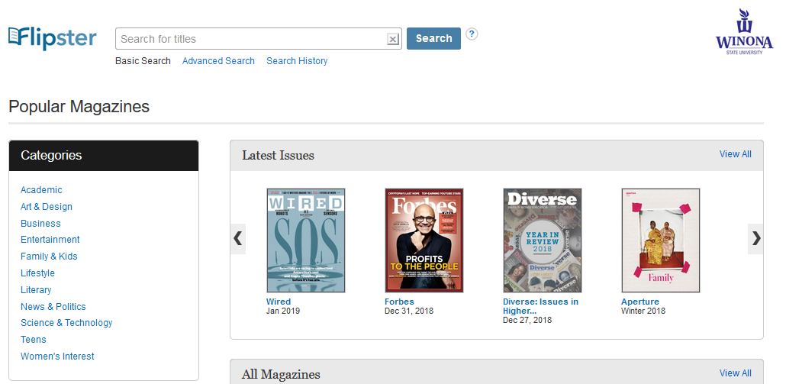Screen dimensions: 786x384
Task: Click the Flipster logo
Action: 52,38
